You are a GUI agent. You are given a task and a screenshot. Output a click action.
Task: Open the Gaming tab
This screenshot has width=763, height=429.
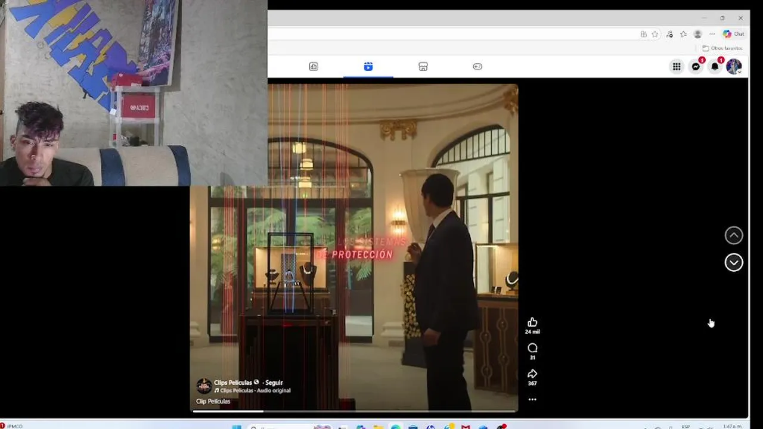point(477,67)
